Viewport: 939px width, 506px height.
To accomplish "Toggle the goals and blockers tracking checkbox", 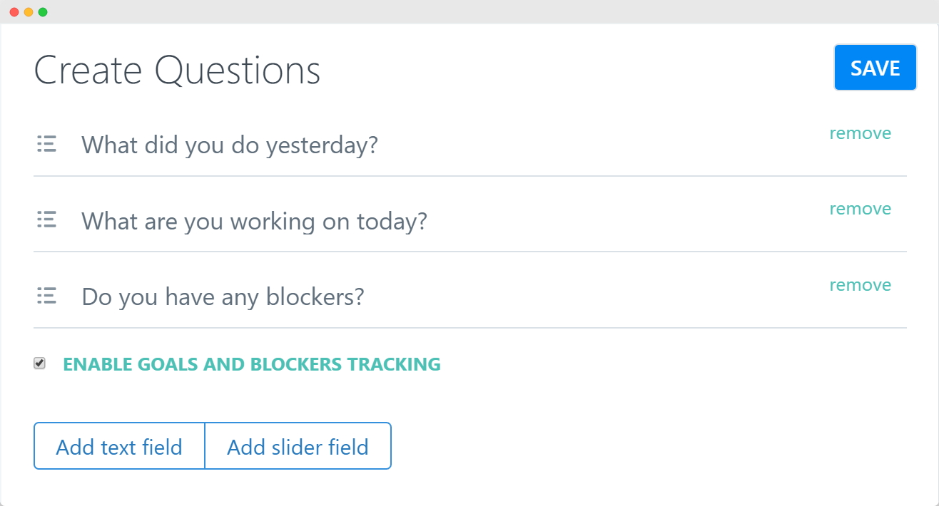I will (40, 363).
